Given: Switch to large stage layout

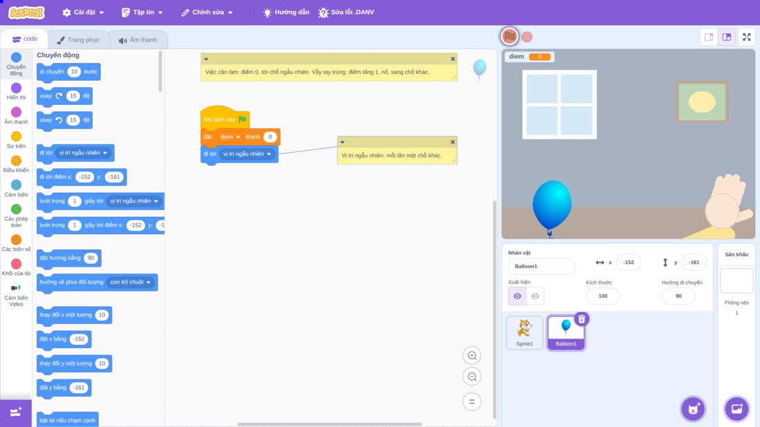Looking at the screenshot, I should click(727, 37).
